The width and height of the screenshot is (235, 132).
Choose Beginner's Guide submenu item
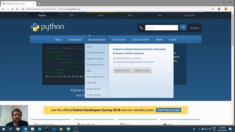[97, 59]
